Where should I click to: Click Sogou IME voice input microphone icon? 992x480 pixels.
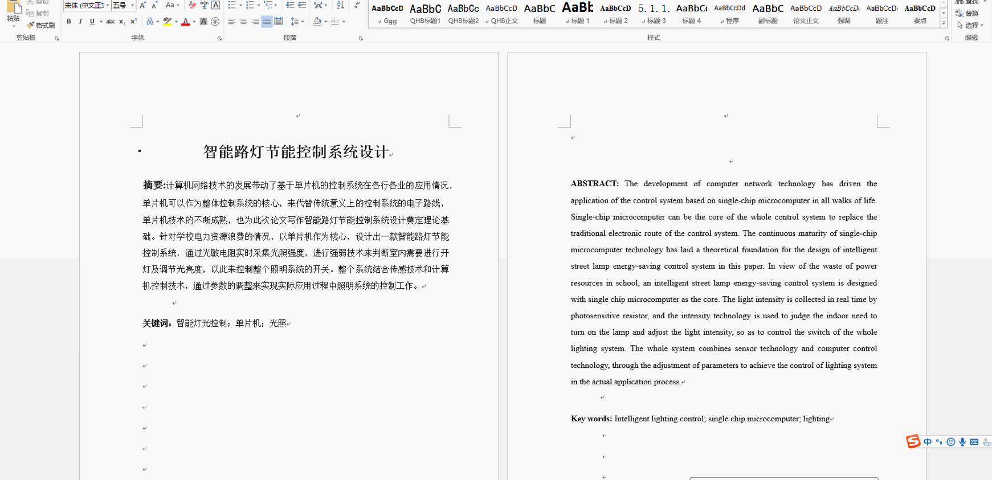[x=962, y=442]
